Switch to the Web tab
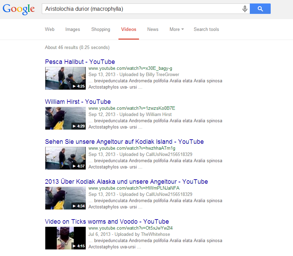The width and height of the screenshot is (293, 256). click(x=49, y=30)
